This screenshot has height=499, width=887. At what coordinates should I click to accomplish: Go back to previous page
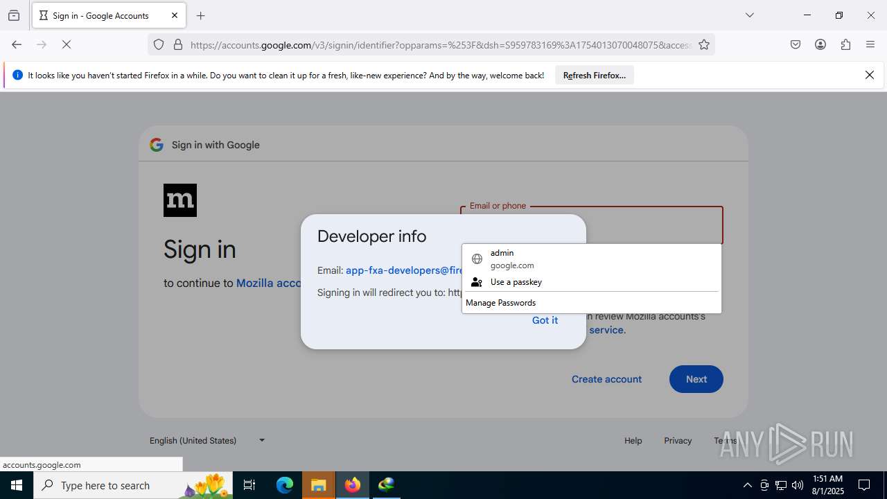(17, 44)
